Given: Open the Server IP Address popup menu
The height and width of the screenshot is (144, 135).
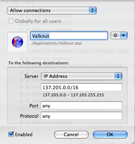Looking at the screenshot, I should [x=82, y=76].
